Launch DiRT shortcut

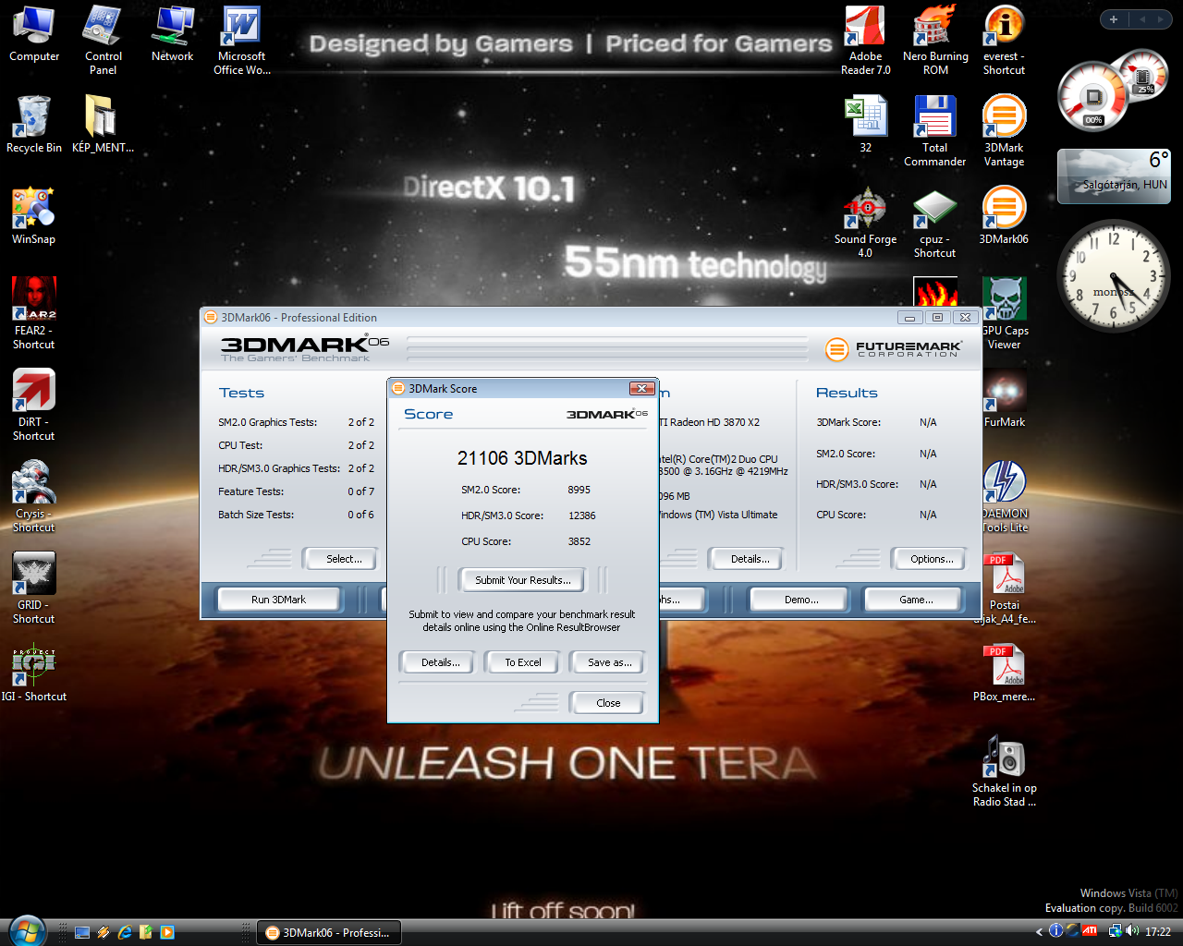(x=34, y=405)
